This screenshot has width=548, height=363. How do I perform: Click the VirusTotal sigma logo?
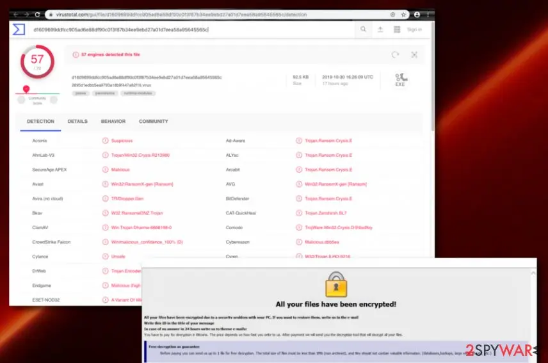click(19, 29)
